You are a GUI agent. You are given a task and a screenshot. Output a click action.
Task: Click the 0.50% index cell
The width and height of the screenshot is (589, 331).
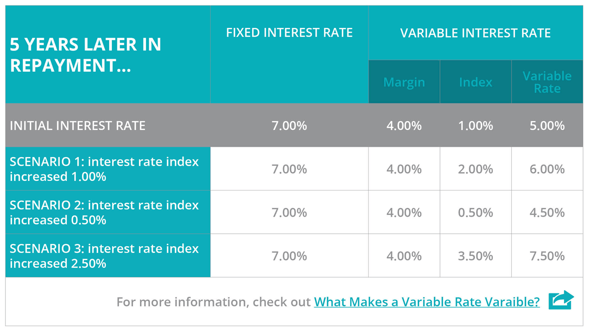click(x=475, y=213)
